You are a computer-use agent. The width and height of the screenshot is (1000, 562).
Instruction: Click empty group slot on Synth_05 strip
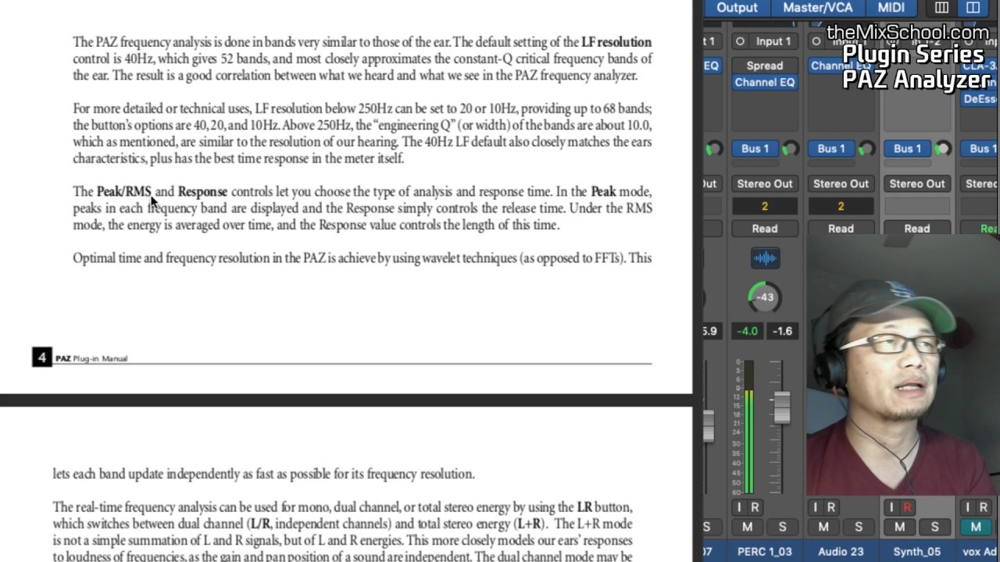pos(917,206)
